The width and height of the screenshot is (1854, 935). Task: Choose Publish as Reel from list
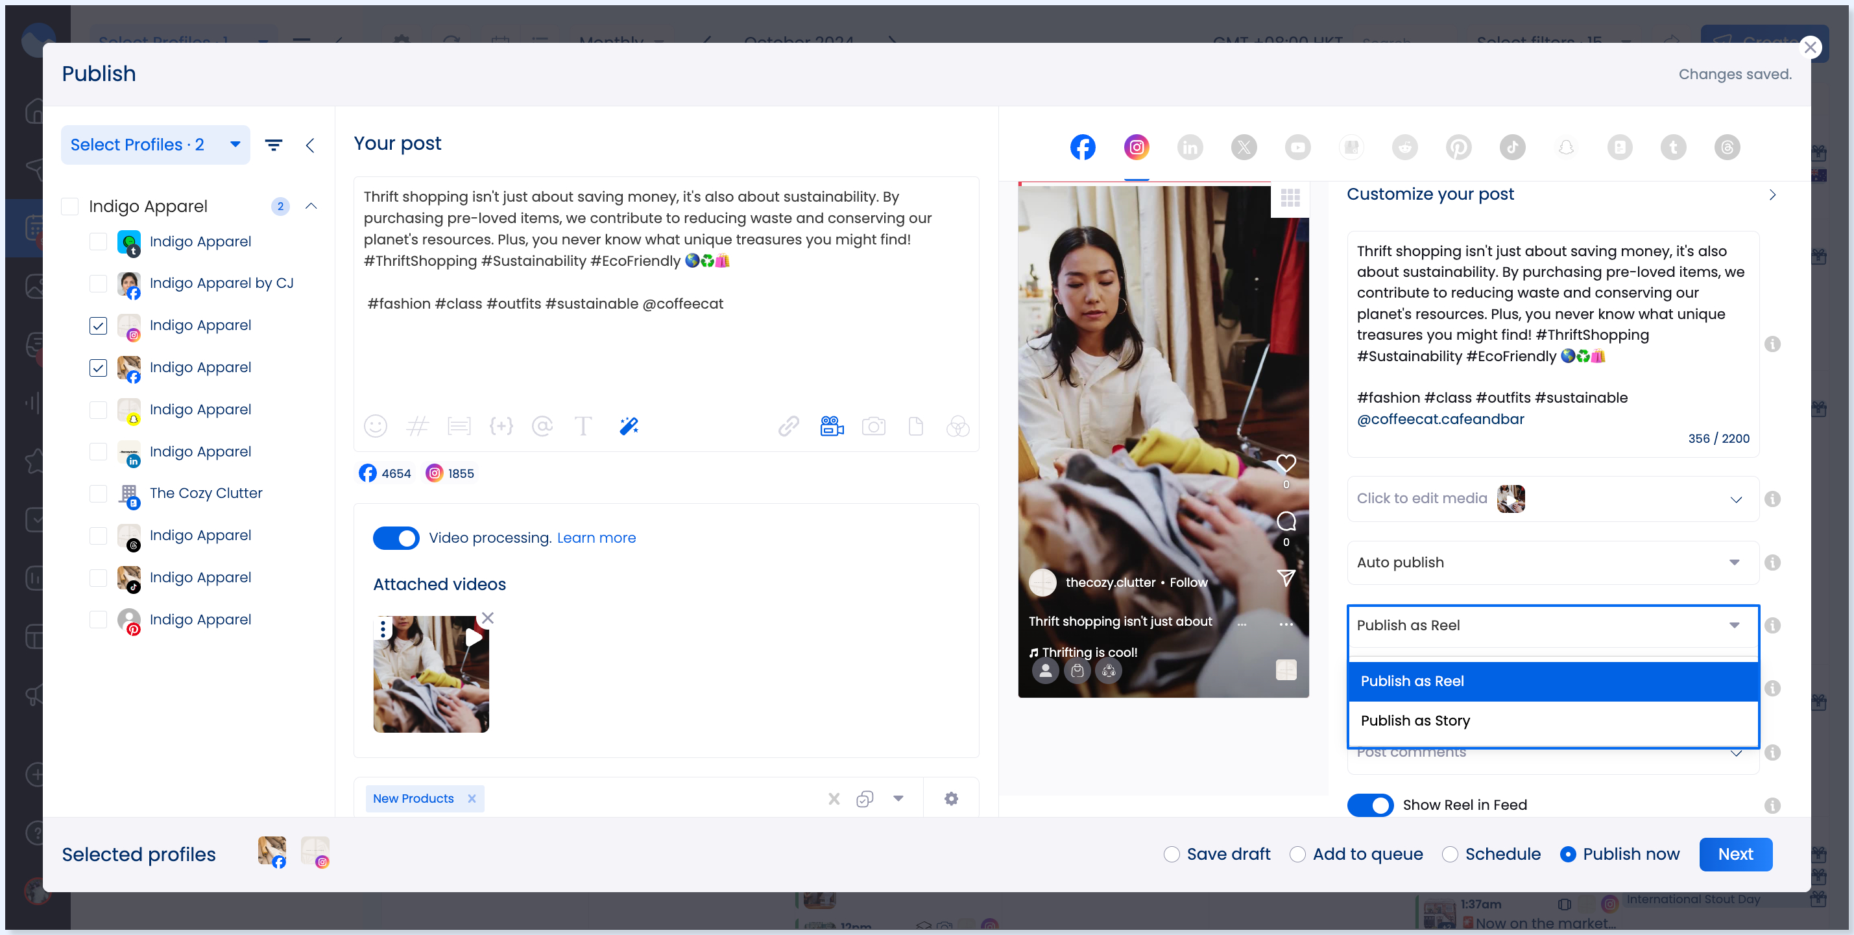[1552, 681]
